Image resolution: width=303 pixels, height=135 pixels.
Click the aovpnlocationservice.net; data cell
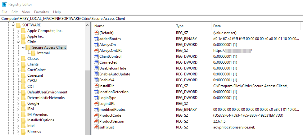pos(234,127)
